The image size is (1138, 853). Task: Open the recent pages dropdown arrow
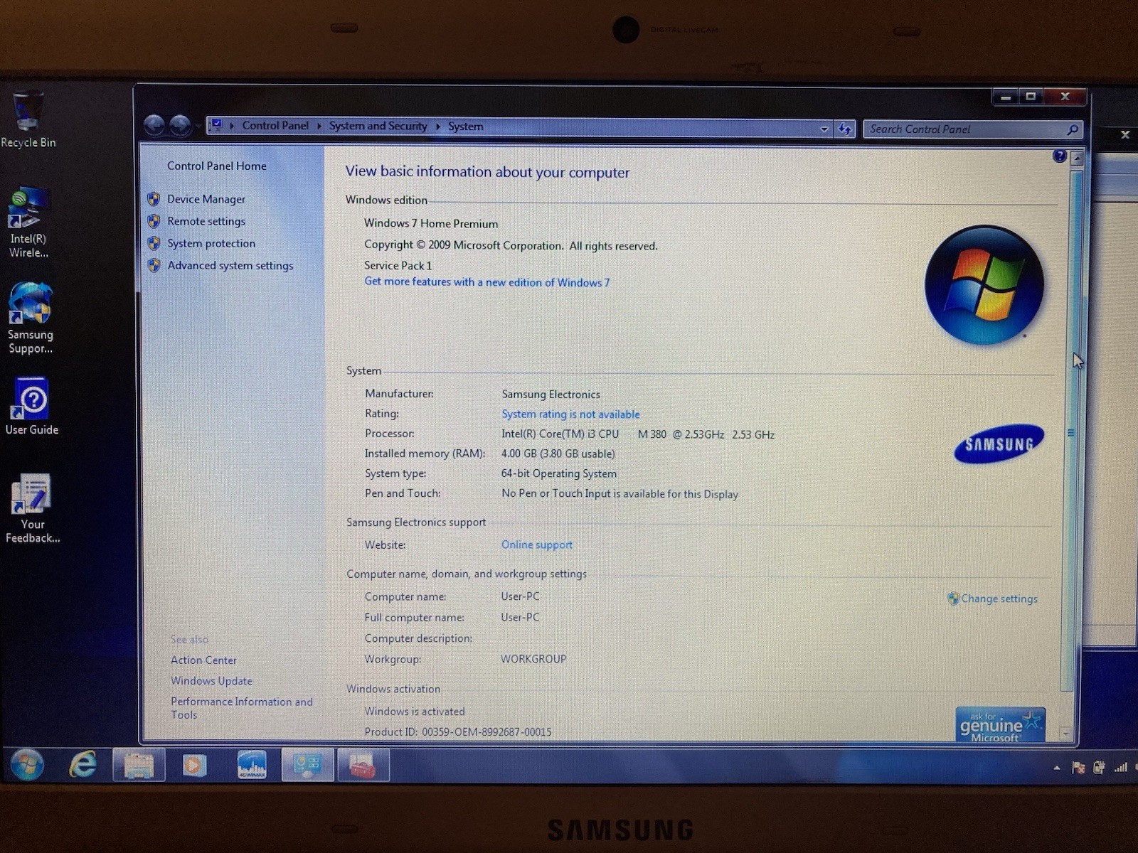[198, 127]
